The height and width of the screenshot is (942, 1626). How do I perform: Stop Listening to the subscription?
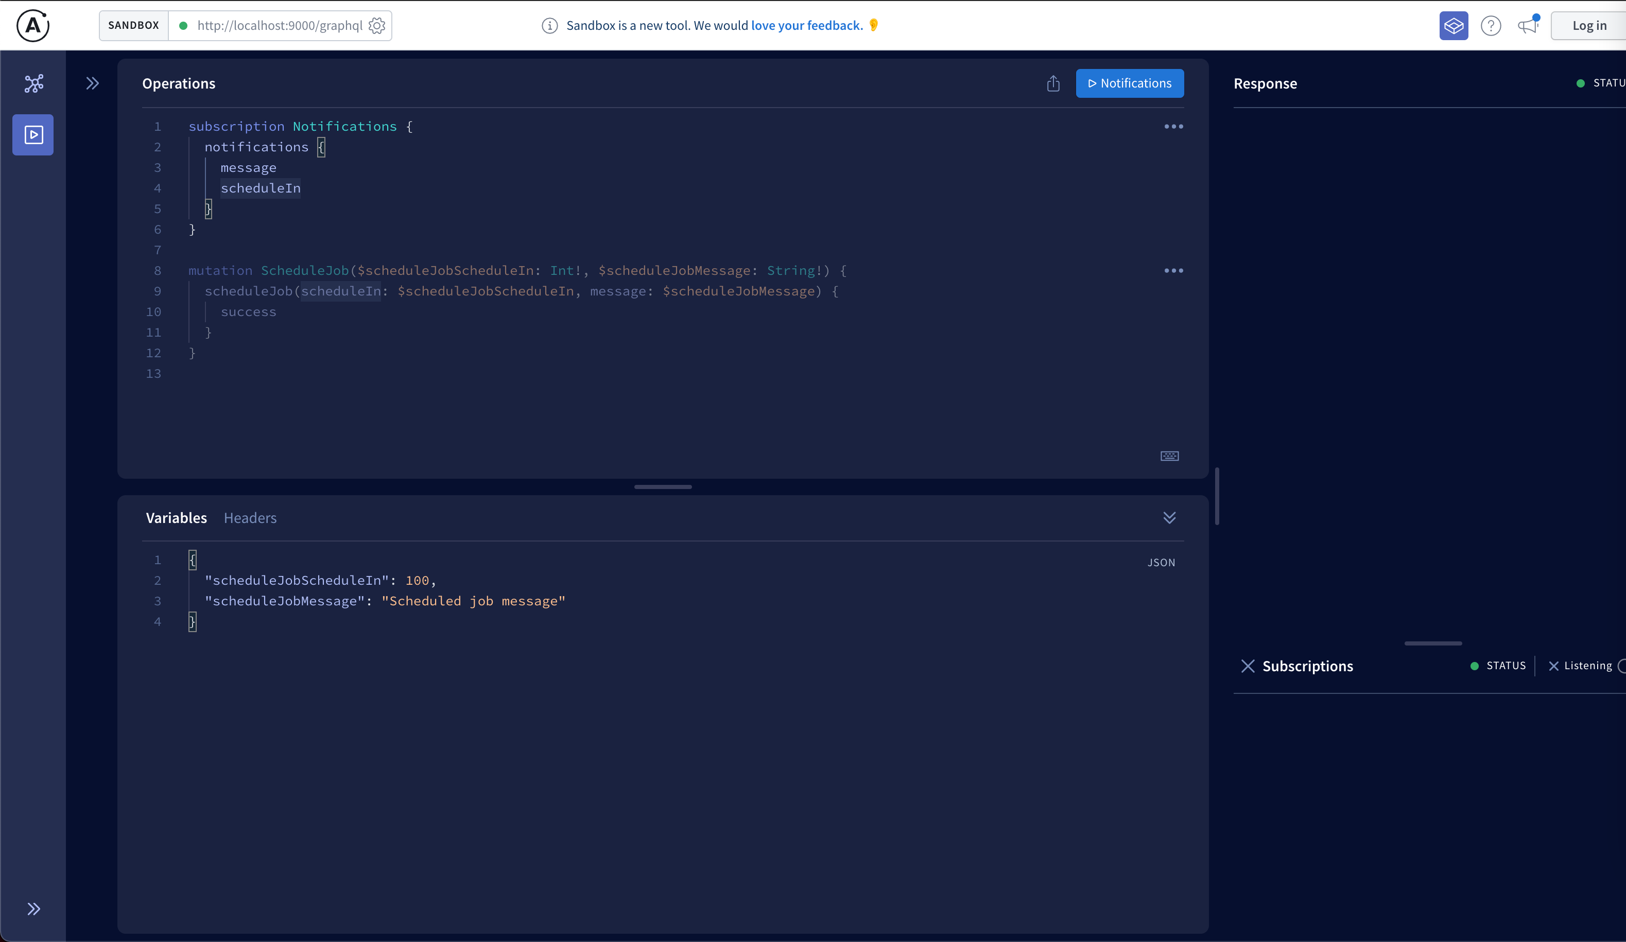click(1554, 666)
